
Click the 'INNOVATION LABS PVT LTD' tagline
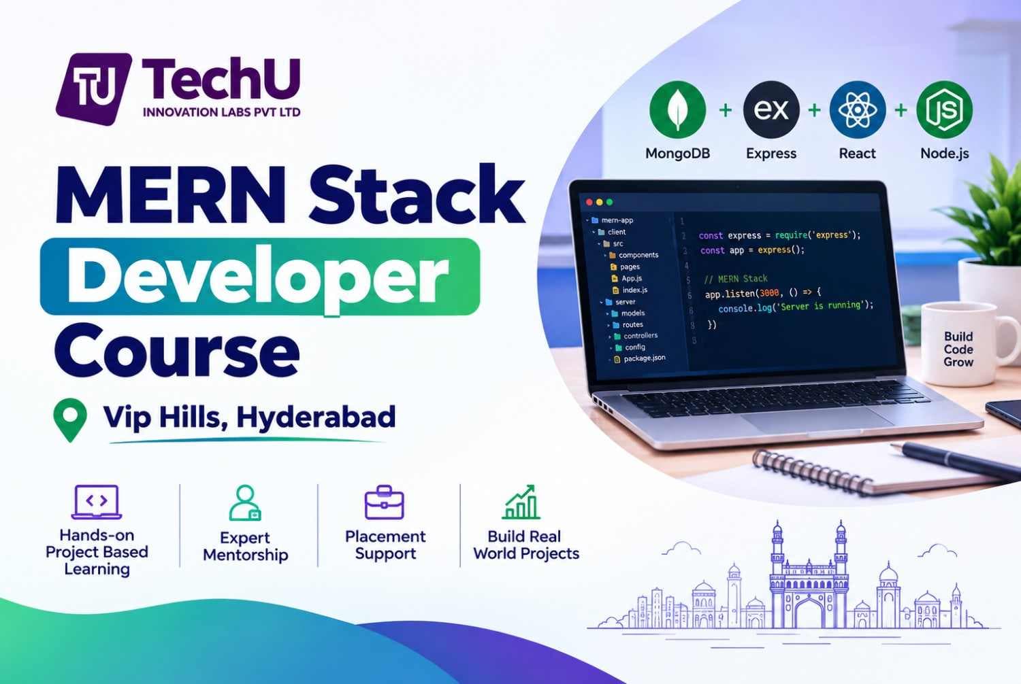(221, 112)
